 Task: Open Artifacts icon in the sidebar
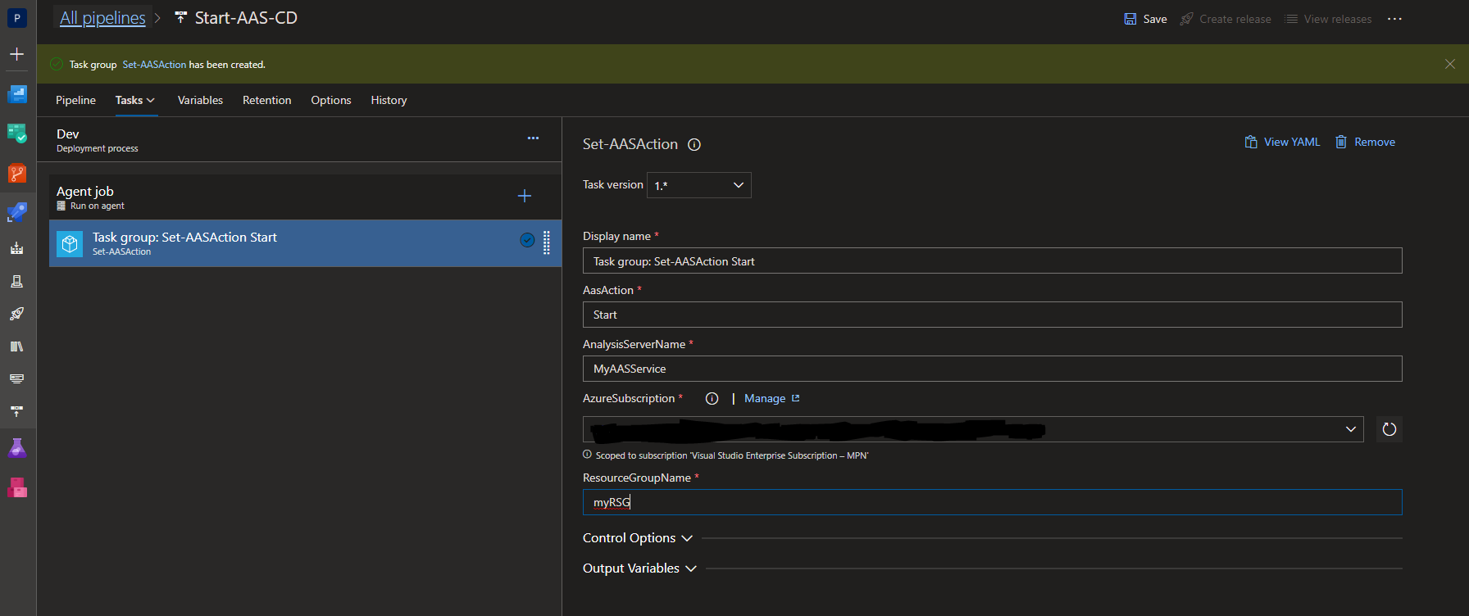[16, 487]
